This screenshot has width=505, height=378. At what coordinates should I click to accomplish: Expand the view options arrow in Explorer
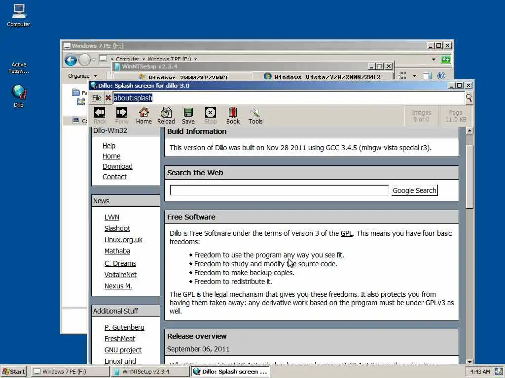[x=414, y=76]
